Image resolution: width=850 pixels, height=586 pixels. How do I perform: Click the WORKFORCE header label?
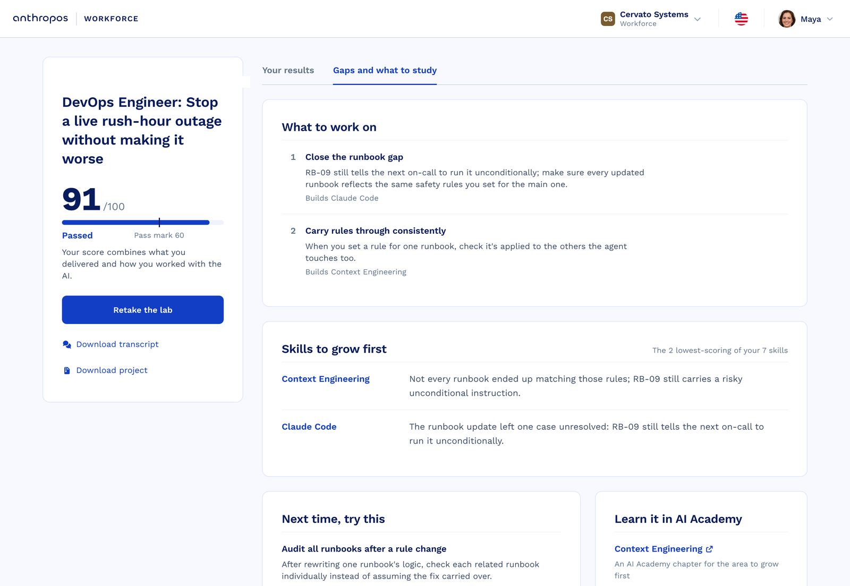pos(111,19)
